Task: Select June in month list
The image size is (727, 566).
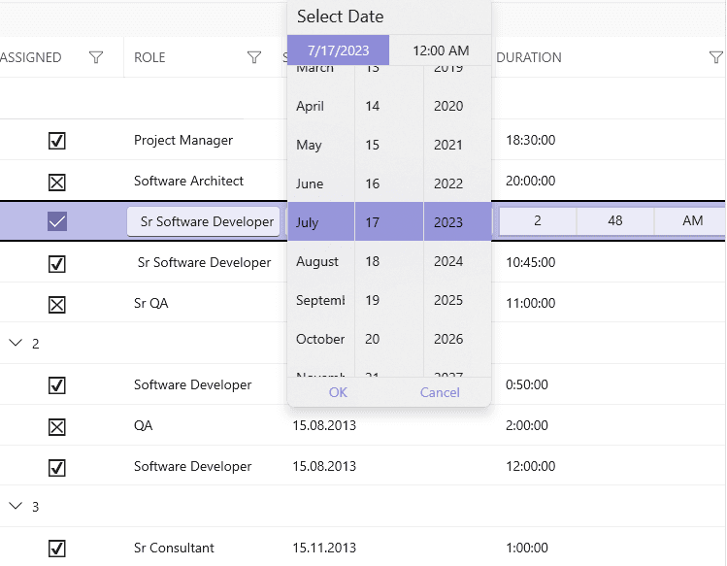Action: 321,183
